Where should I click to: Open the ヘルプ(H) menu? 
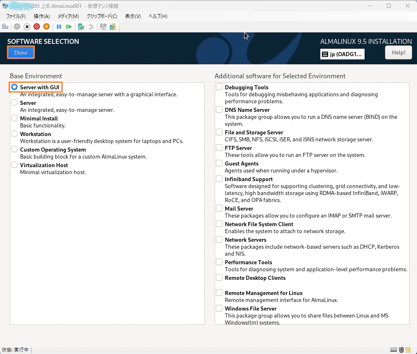158,16
